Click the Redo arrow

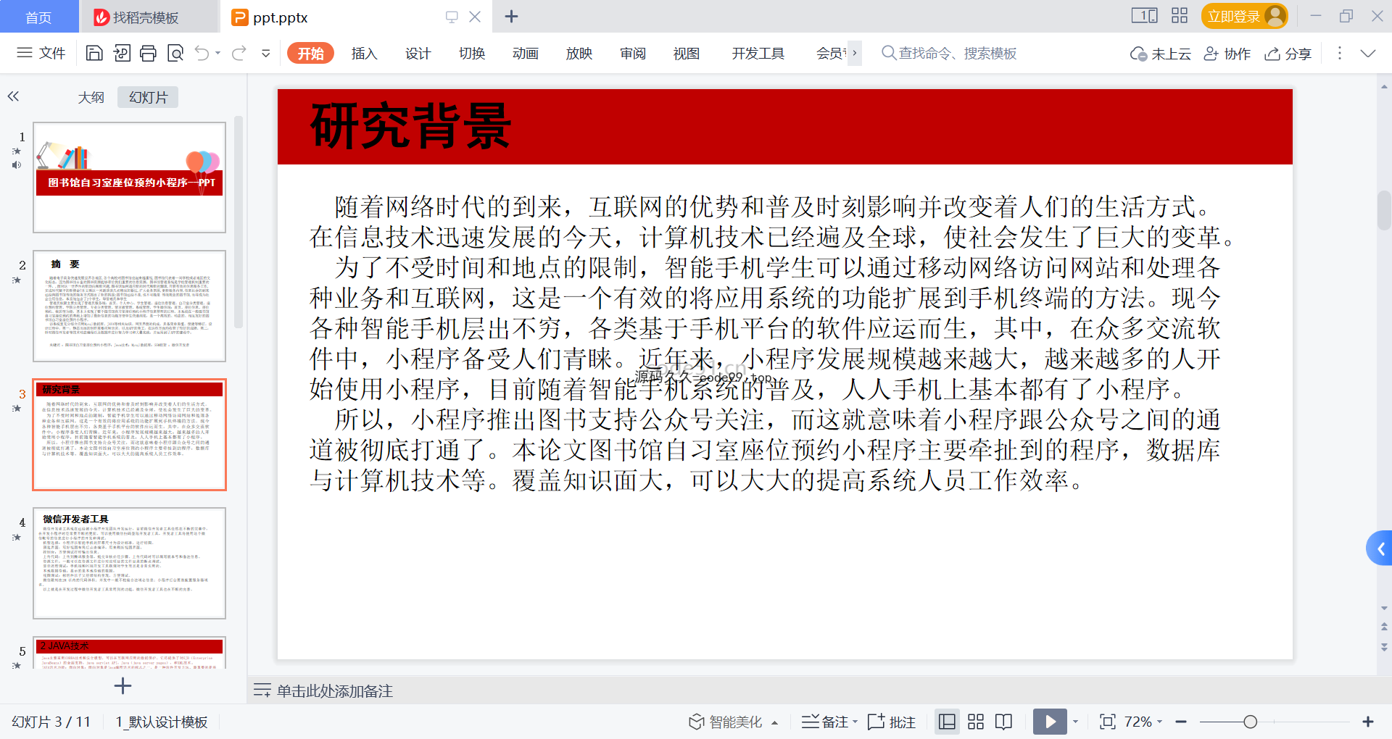[239, 53]
